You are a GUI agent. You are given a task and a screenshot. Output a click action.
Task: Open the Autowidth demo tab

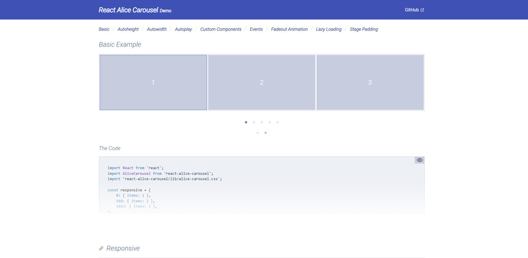pos(157,29)
